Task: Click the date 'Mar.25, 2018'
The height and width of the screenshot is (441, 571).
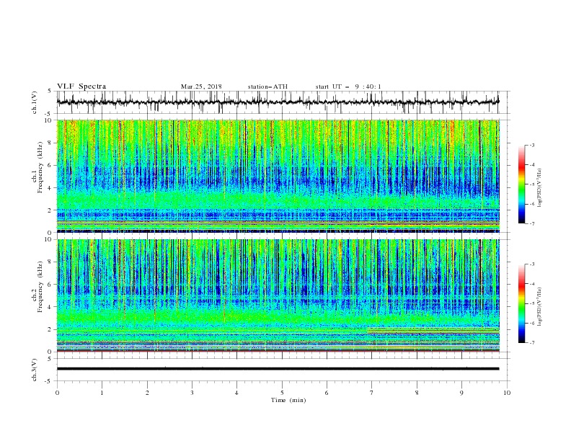Action: pyautogui.click(x=201, y=86)
